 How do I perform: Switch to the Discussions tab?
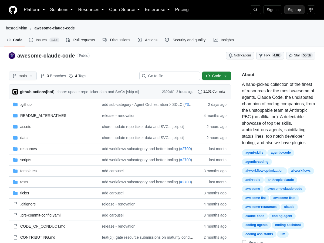(x=116, y=40)
